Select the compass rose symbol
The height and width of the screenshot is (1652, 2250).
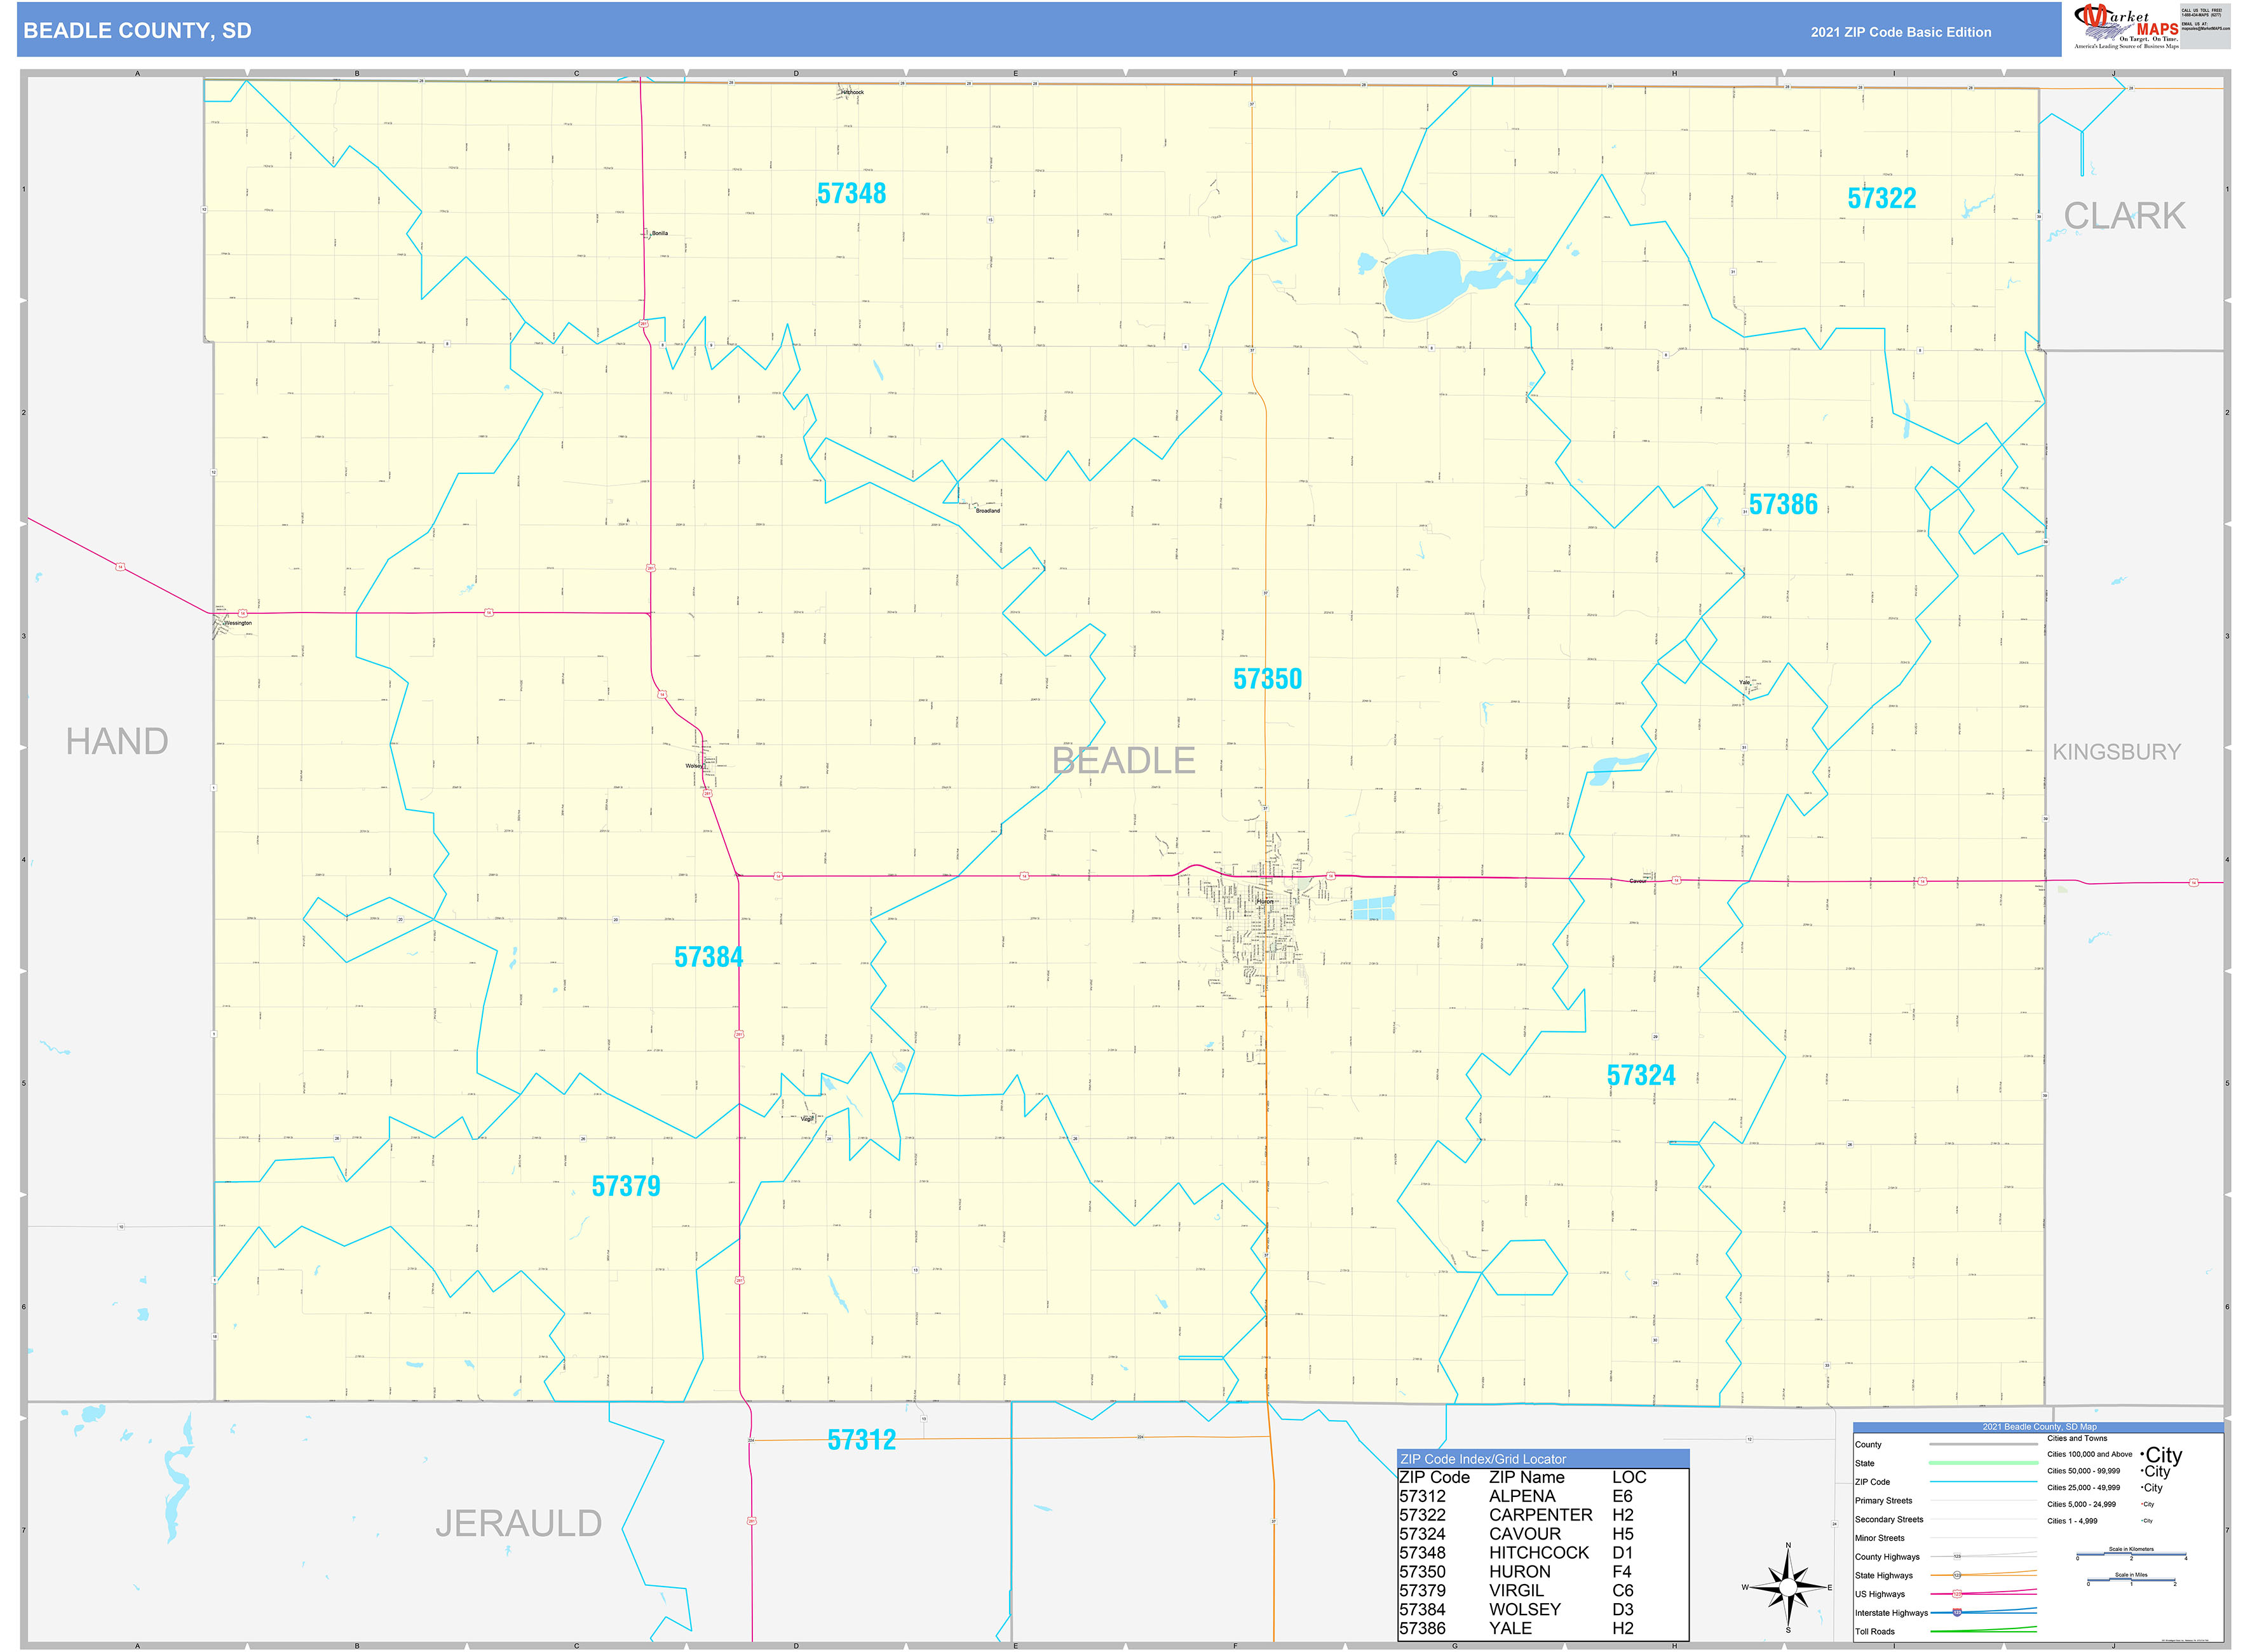tap(1789, 1588)
